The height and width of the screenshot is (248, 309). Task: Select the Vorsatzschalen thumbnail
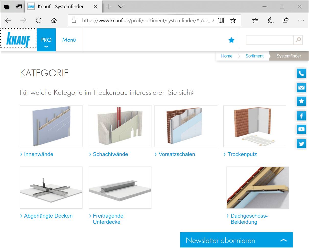tap(186, 126)
